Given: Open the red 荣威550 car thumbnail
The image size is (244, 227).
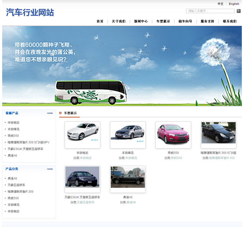Looking at the screenshot, I should (x=173, y=135).
